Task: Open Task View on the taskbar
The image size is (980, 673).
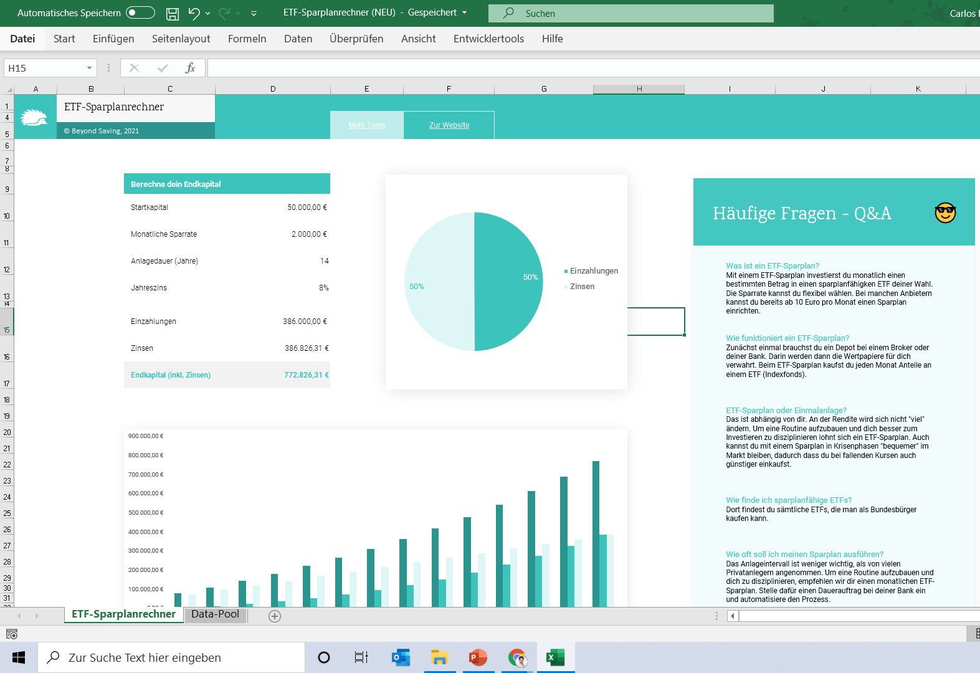Action: point(361,657)
